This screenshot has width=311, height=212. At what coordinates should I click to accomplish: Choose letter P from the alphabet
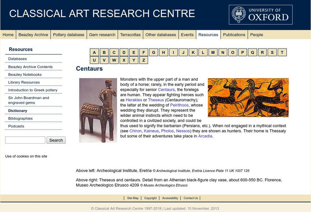[243, 52]
